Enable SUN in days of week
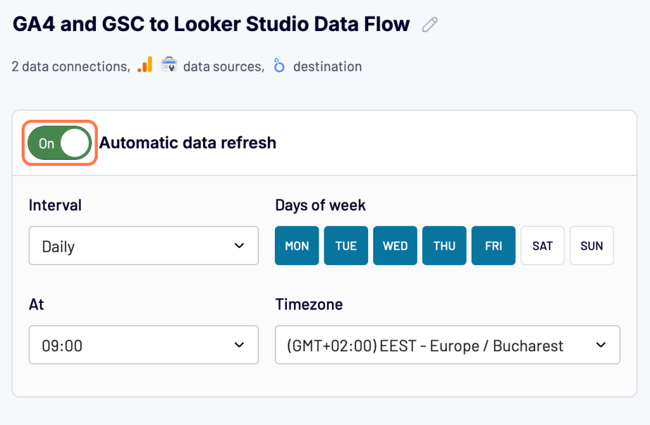This screenshot has height=425, width=650. click(592, 245)
